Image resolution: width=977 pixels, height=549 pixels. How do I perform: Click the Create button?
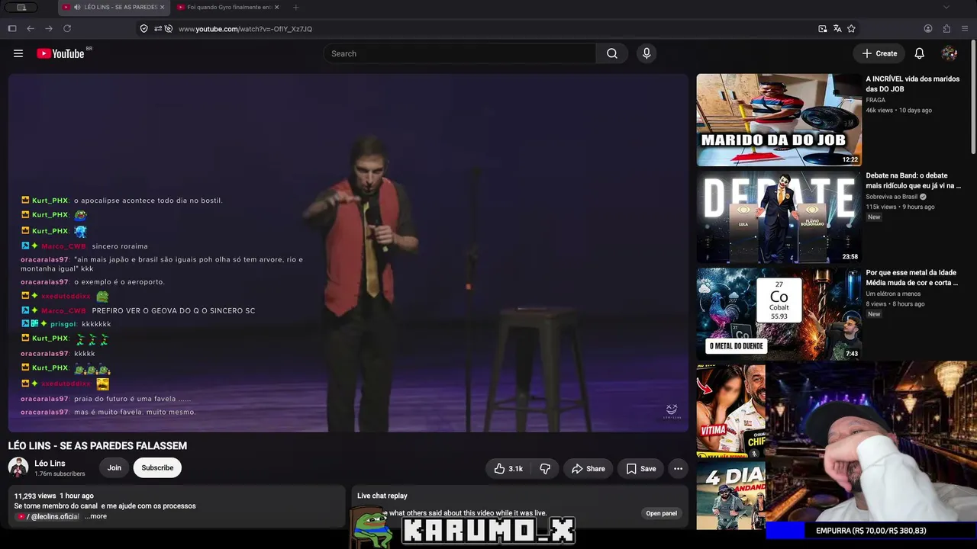pos(879,53)
